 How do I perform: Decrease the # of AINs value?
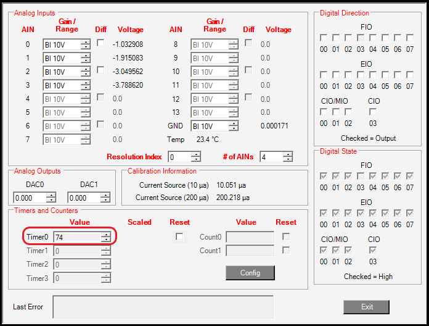click(x=287, y=159)
